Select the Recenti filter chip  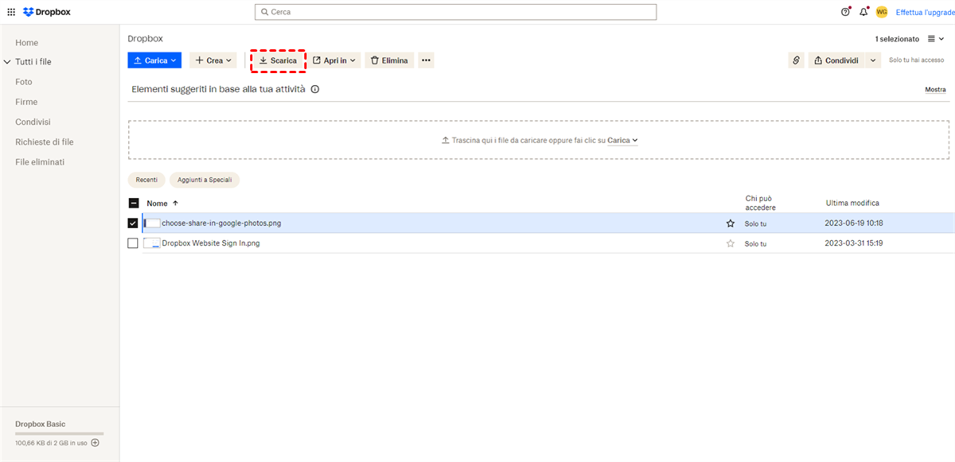pyautogui.click(x=146, y=181)
